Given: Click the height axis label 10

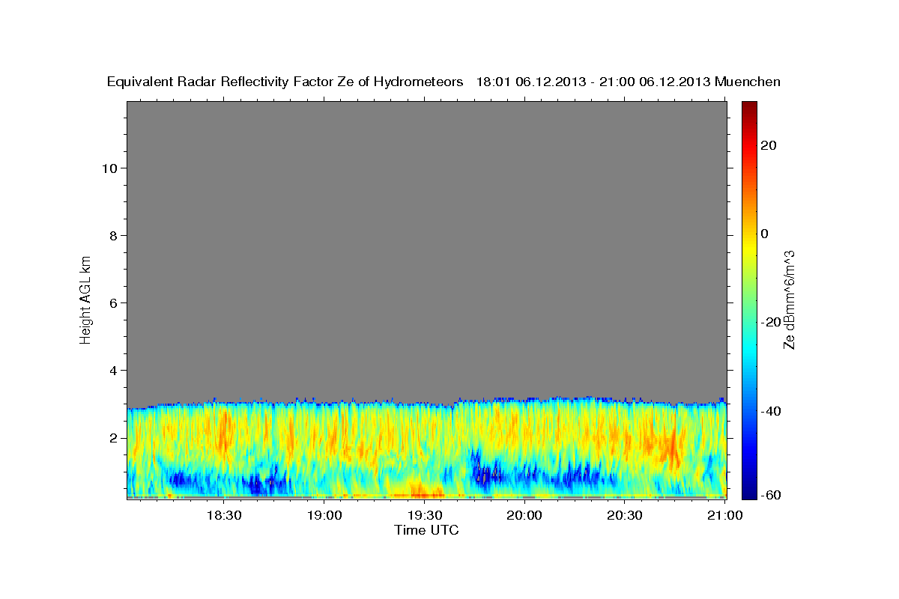Looking at the screenshot, I should 109,168.
